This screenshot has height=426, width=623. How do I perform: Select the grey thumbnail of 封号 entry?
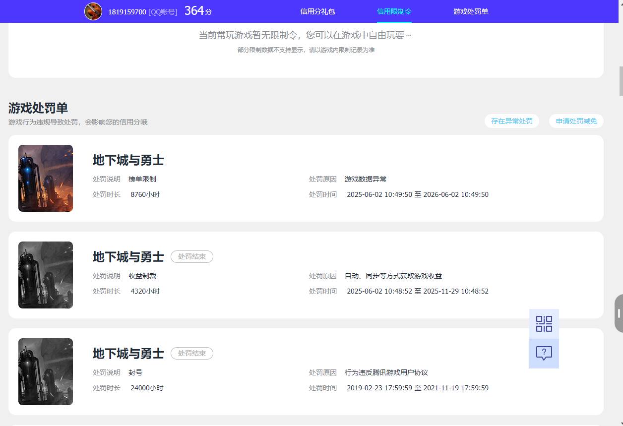tap(46, 371)
